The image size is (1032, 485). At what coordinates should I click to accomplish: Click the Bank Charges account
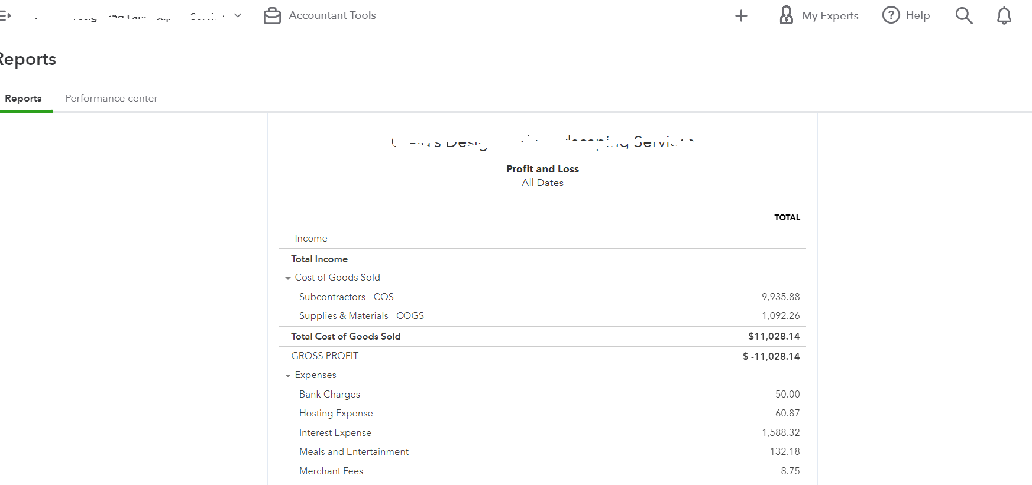tap(329, 394)
